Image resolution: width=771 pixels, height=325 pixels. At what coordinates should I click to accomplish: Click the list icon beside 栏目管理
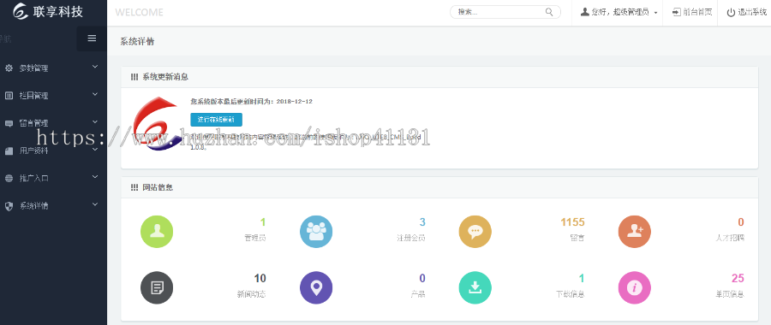click(x=9, y=96)
